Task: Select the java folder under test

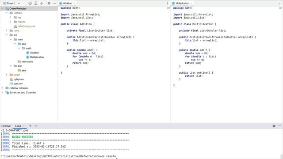Action: click(24, 70)
